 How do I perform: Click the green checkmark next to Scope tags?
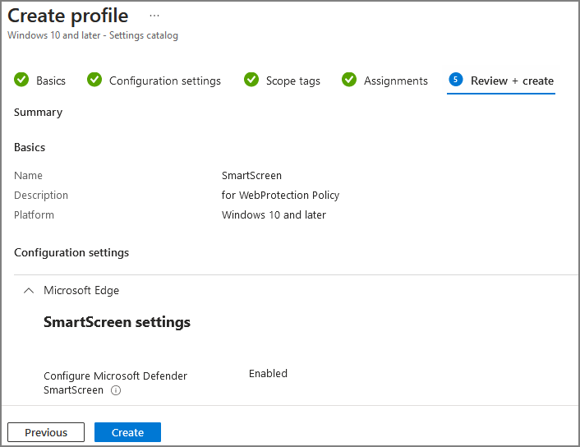[x=251, y=80]
